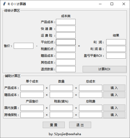Click the 成本类 heading text
The width and height of the screenshot is (130, 138).
[66, 16]
